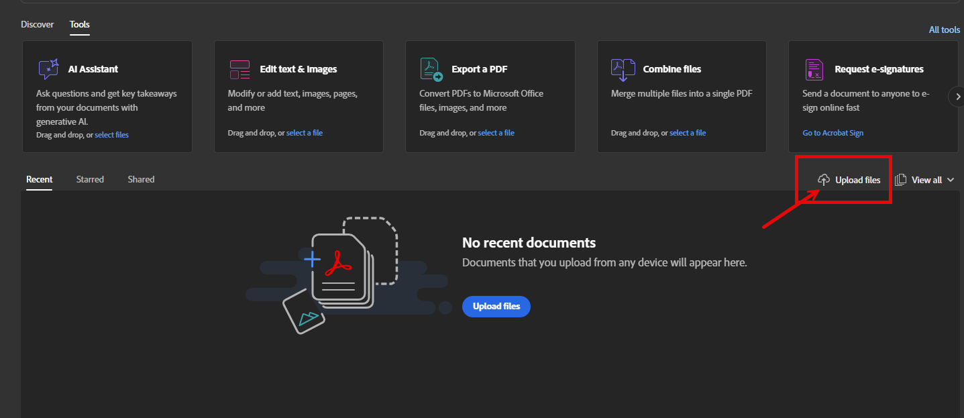Expand the View all dropdown
This screenshot has height=418, width=964.
pyautogui.click(x=950, y=179)
